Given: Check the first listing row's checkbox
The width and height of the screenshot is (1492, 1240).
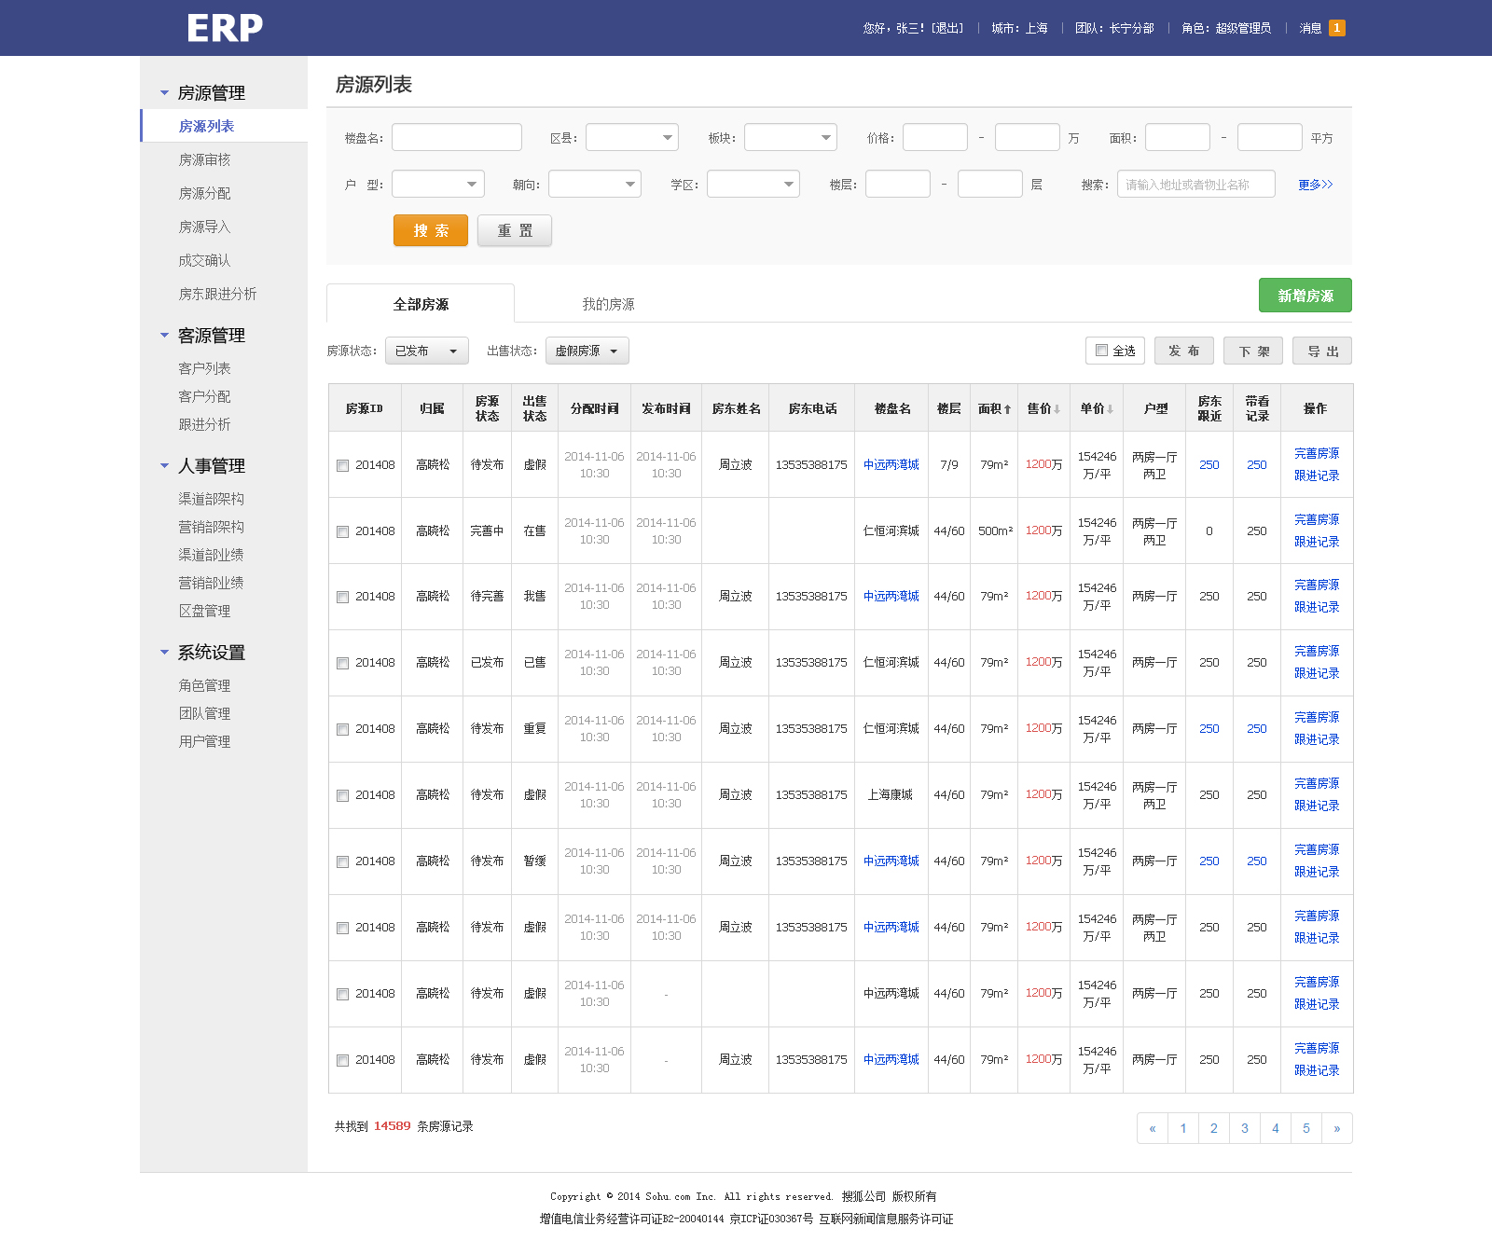Looking at the screenshot, I should click(x=342, y=464).
